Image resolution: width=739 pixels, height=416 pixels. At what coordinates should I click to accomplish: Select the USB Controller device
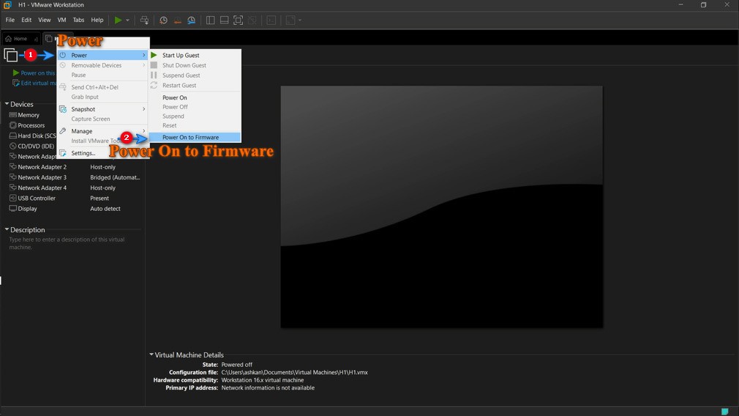(x=75, y=198)
